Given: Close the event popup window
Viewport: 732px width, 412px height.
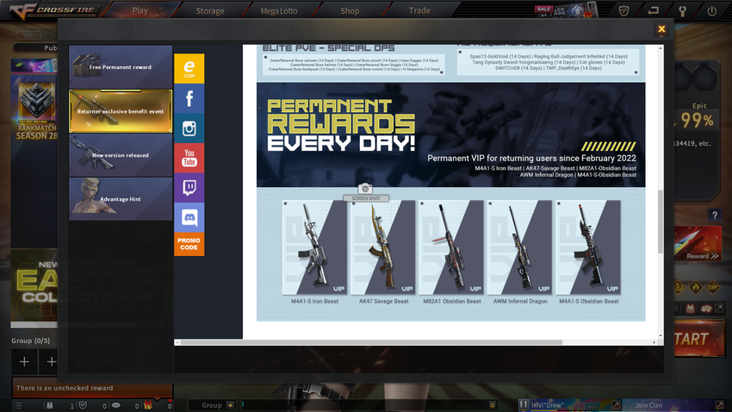Looking at the screenshot, I should pos(661,29).
